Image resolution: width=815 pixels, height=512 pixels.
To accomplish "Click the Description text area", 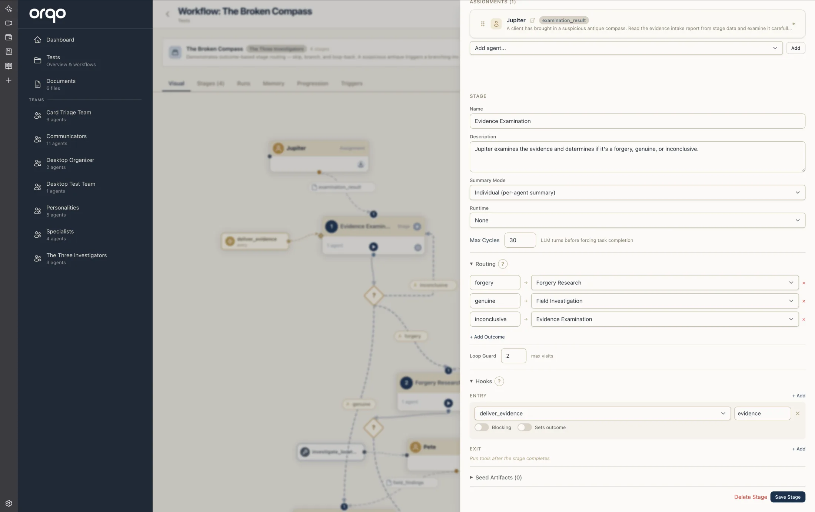I will [x=637, y=156].
